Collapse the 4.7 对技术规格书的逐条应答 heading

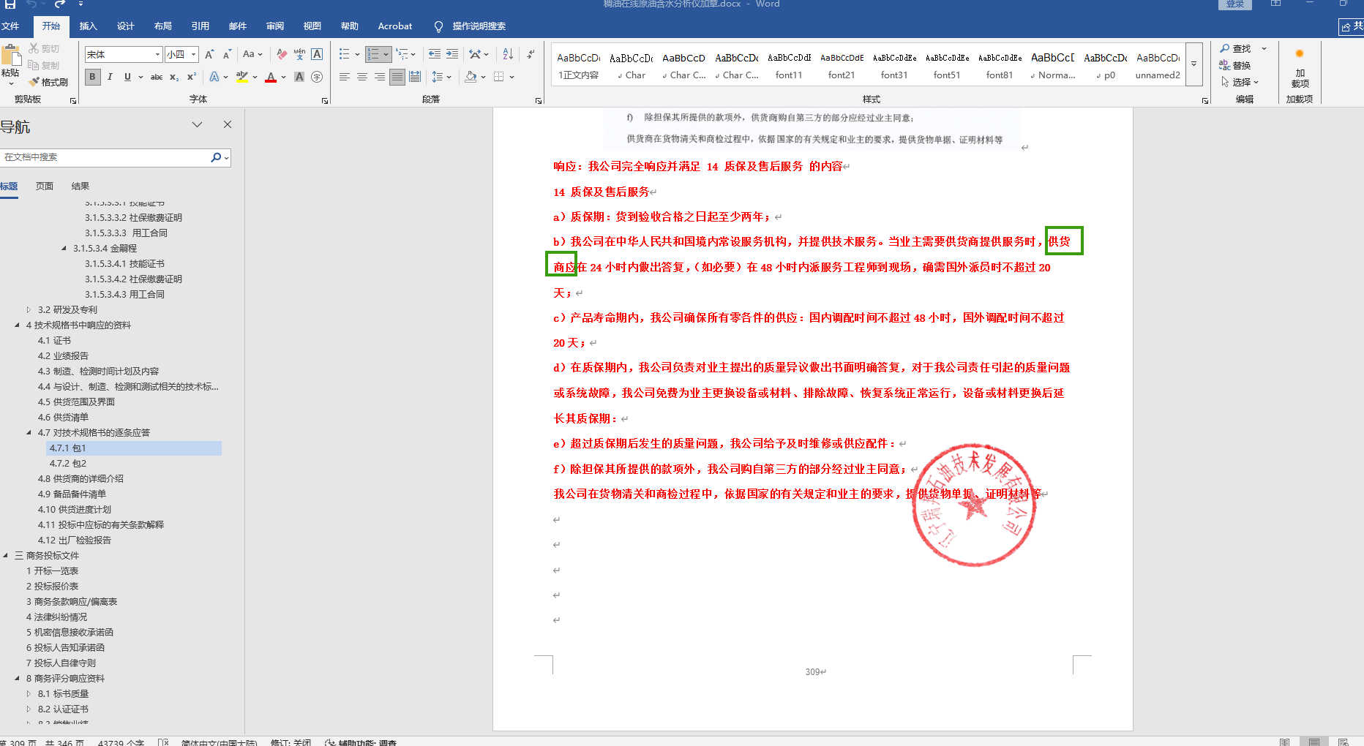coord(29,433)
